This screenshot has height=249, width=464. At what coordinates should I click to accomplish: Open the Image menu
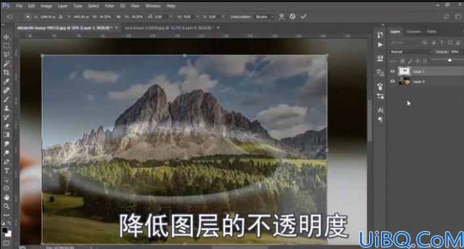click(46, 6)
